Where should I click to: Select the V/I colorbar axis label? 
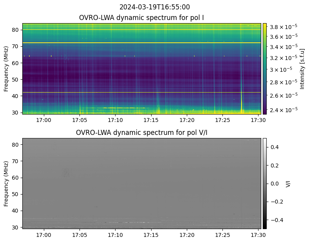(288, 183)
